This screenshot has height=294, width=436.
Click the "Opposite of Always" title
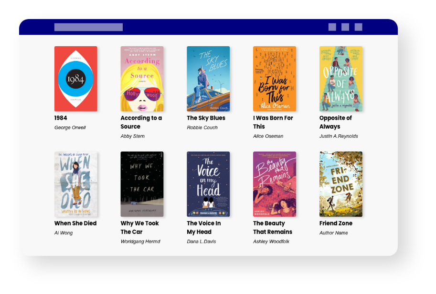(x=336, y=122)
